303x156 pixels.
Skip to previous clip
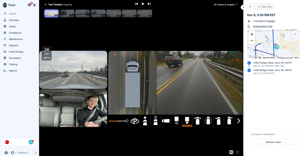(x=136, y=4)
